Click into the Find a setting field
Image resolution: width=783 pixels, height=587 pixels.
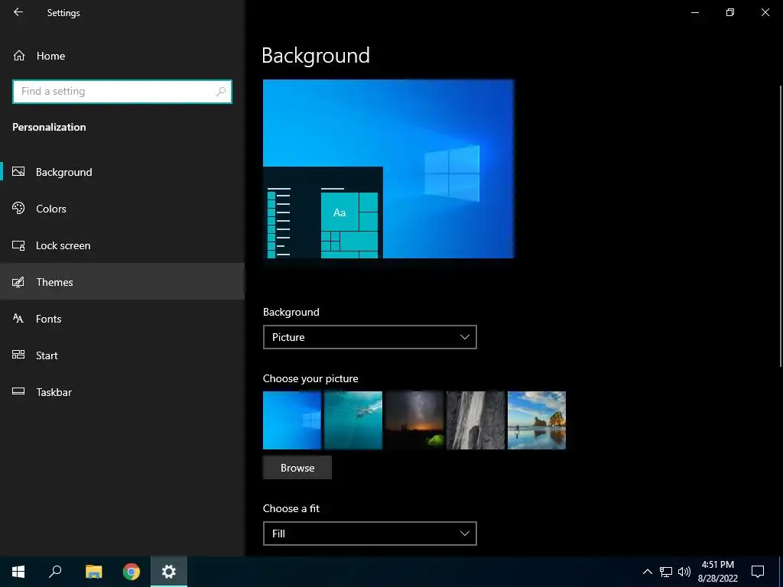(122, 92)
